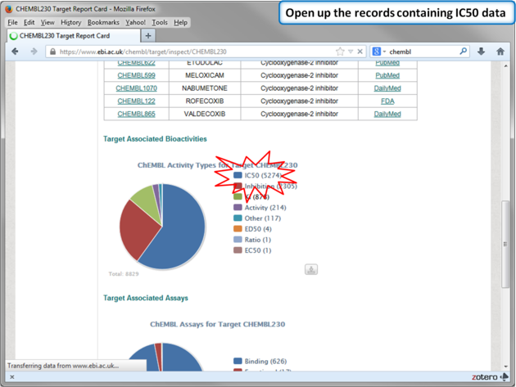Go to the Firefox home page icon
Image resolution: width=516 pixels, height=387 pixels.
pyautogui.click(x=500, y=52)
